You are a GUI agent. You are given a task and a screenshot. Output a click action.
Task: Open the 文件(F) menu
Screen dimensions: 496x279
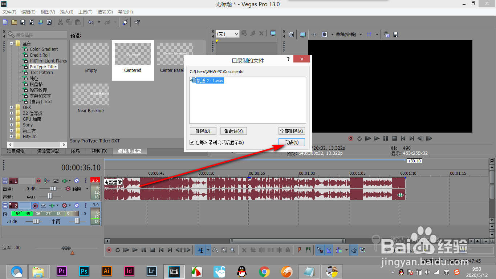(x=9, y=12)
